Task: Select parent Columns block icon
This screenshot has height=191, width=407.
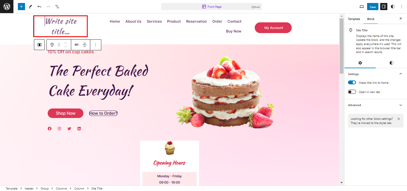Action: pyautogui.click(x=39, y=45)
